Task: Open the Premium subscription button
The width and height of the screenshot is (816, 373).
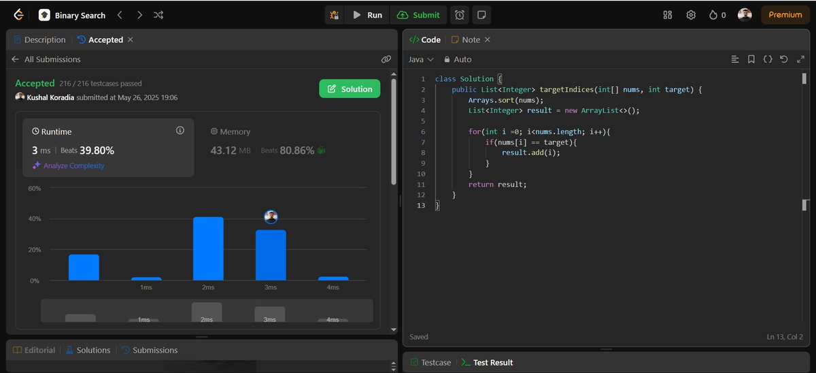Action: 785,15
